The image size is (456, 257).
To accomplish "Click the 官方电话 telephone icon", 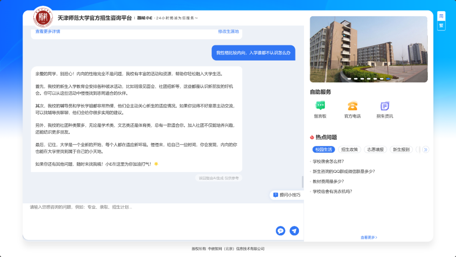I will click(x=352, y=106).
